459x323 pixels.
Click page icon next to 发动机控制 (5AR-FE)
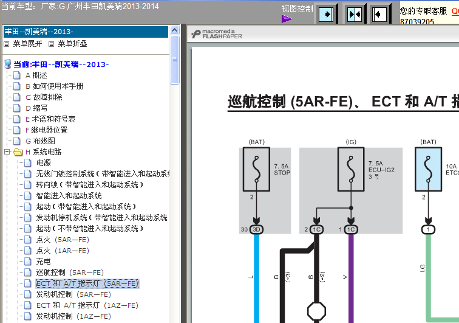pyautogui.click(x=28, y=294)
